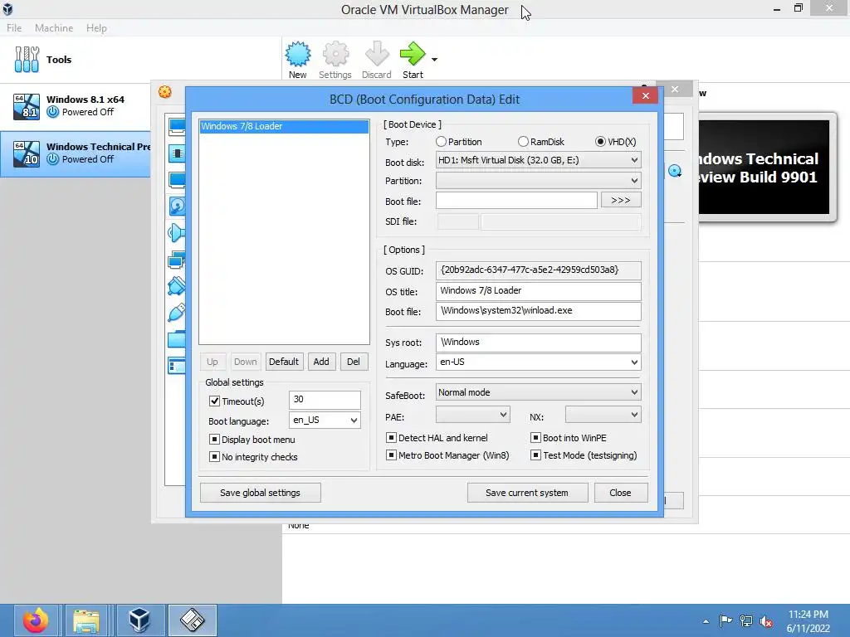Click the VM preview thumbnail
Screen dimensions: 850x637
coord(766,168)
